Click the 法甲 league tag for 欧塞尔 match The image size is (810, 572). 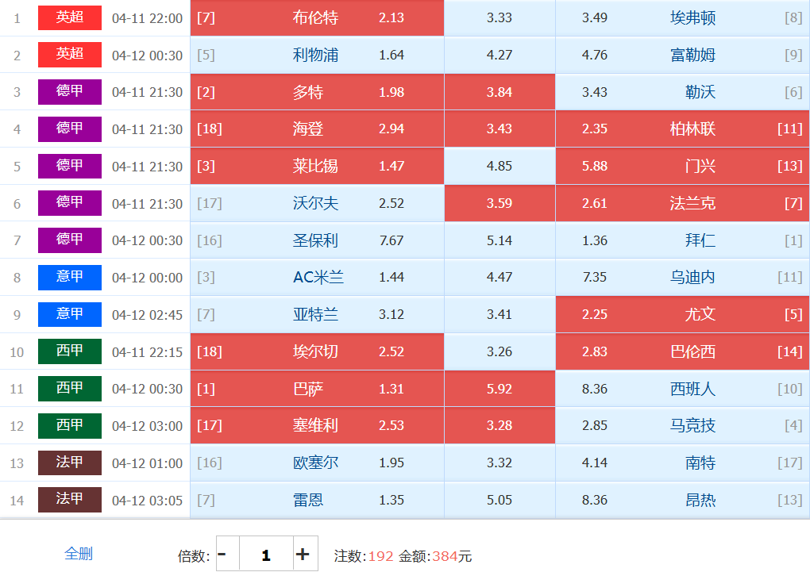pyautogui.click(x=70, y=463)
